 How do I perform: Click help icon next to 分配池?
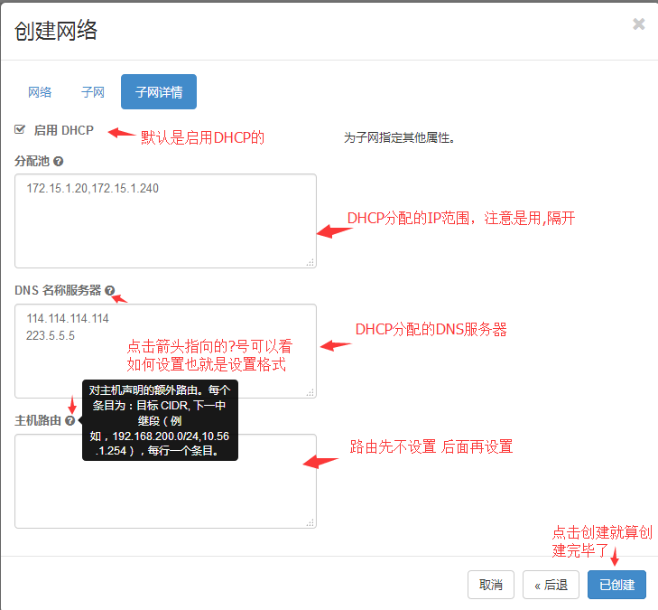pyautogui.click(x=58, y=161)
